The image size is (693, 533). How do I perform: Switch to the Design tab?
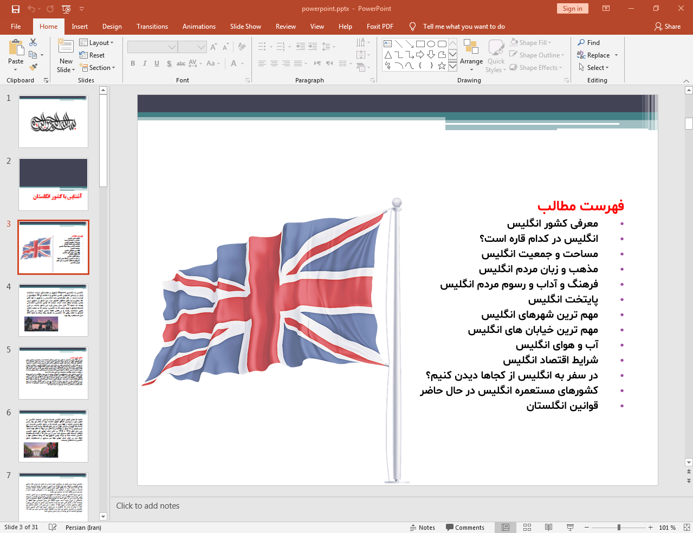pos(112,27)
